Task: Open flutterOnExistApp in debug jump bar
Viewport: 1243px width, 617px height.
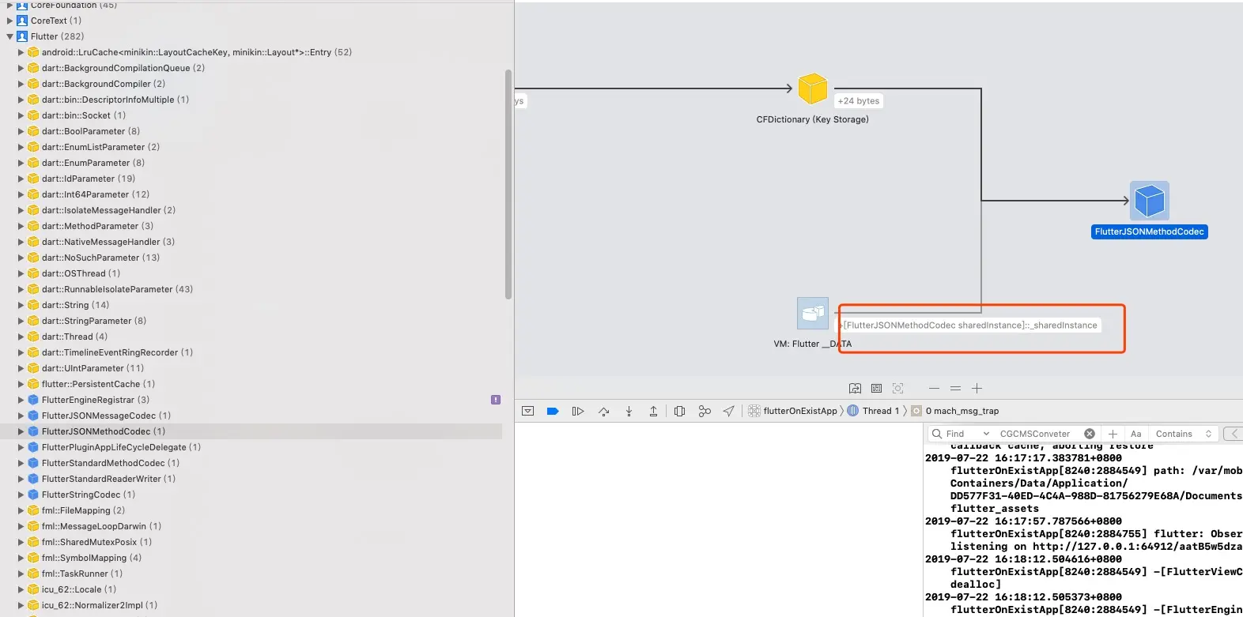Action: point(792,411)
